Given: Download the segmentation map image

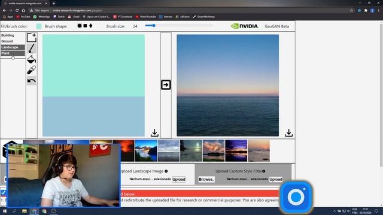Looking at the screenshot, I should pyautogui.click(x=154, y=133).
